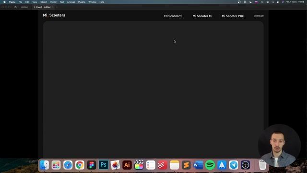This screenshot has width=307, height=173.
Task: Open Figma from the Dock
Action: (92, 165)
